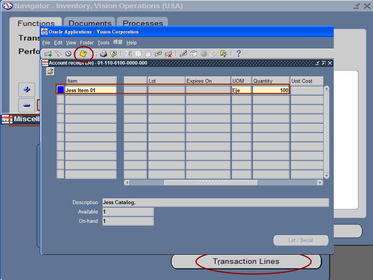
Task: Click the Translations globe icon
Action: pos(204,54)
